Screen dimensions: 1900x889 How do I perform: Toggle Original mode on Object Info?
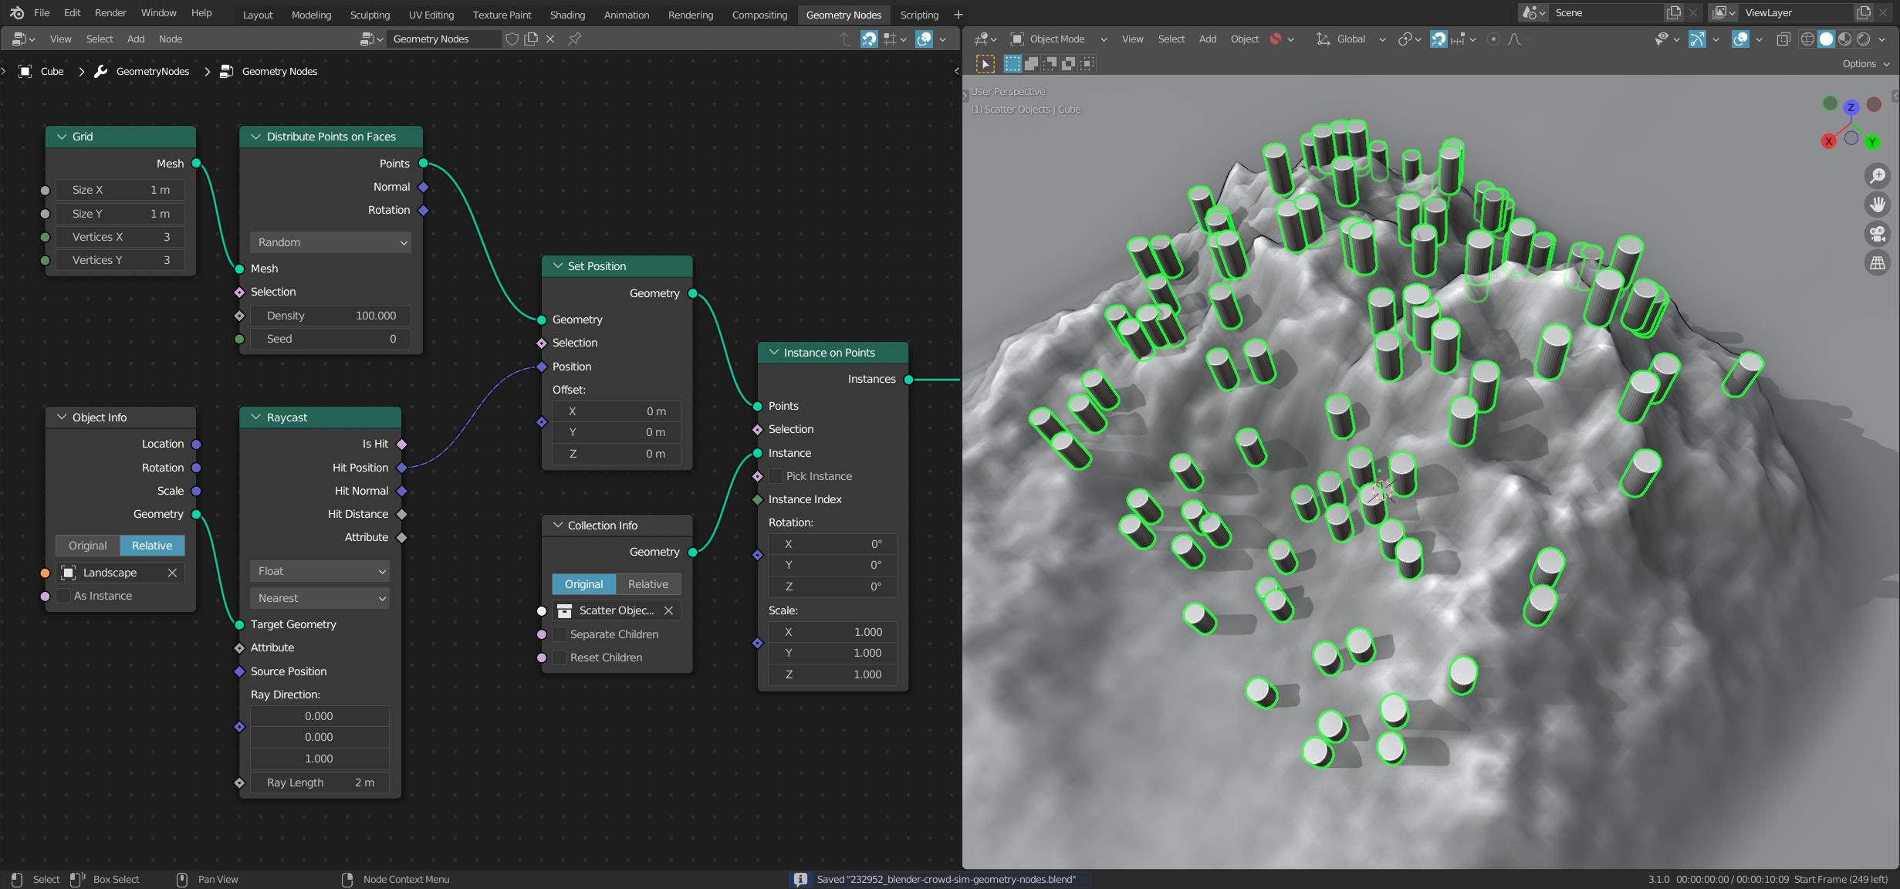coord(87,545)
